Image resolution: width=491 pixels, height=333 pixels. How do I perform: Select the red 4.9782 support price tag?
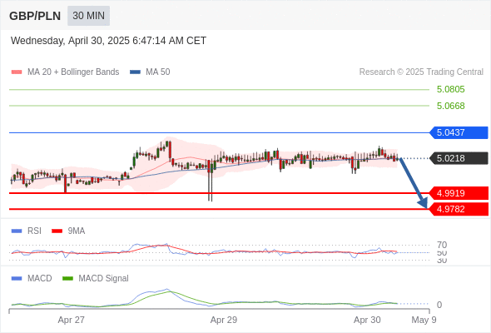(459, 209)
